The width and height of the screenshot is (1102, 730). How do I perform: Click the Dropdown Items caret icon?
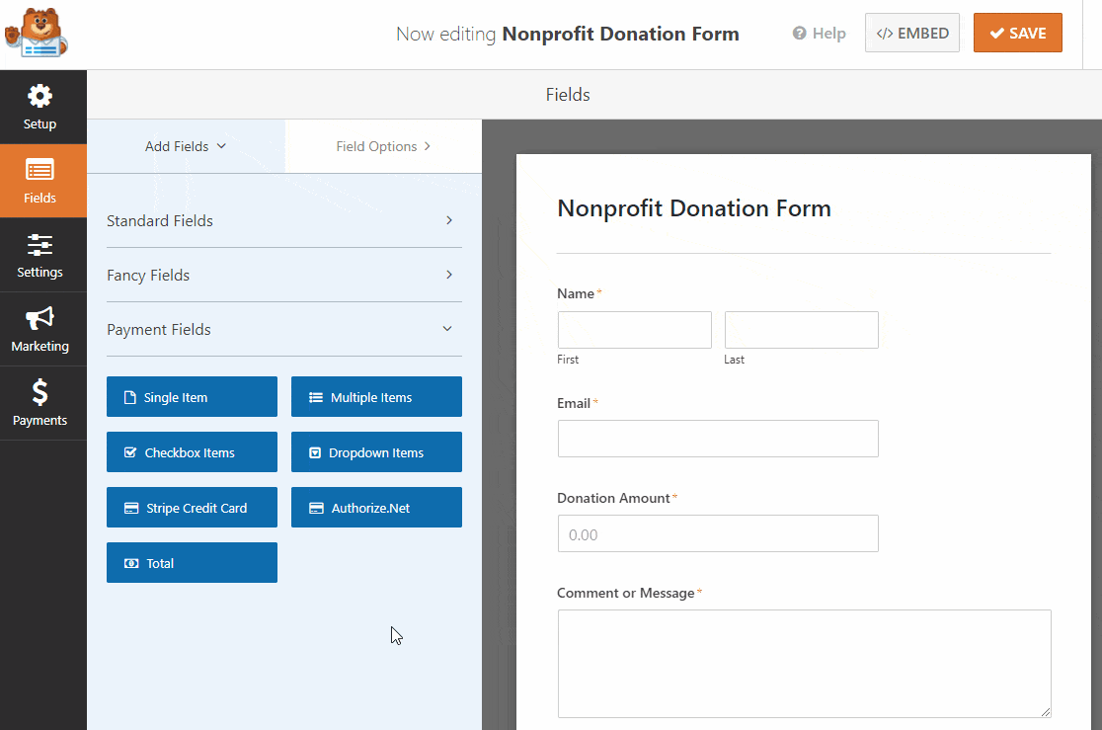316,452
